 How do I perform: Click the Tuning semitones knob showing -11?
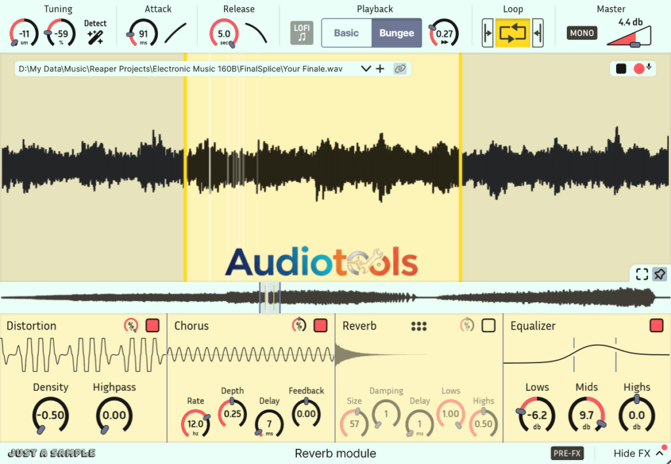click(x=24, y=33)
